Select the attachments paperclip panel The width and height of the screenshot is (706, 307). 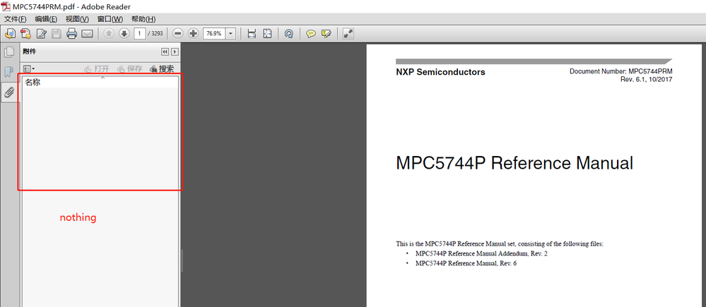tap(9, 92)
